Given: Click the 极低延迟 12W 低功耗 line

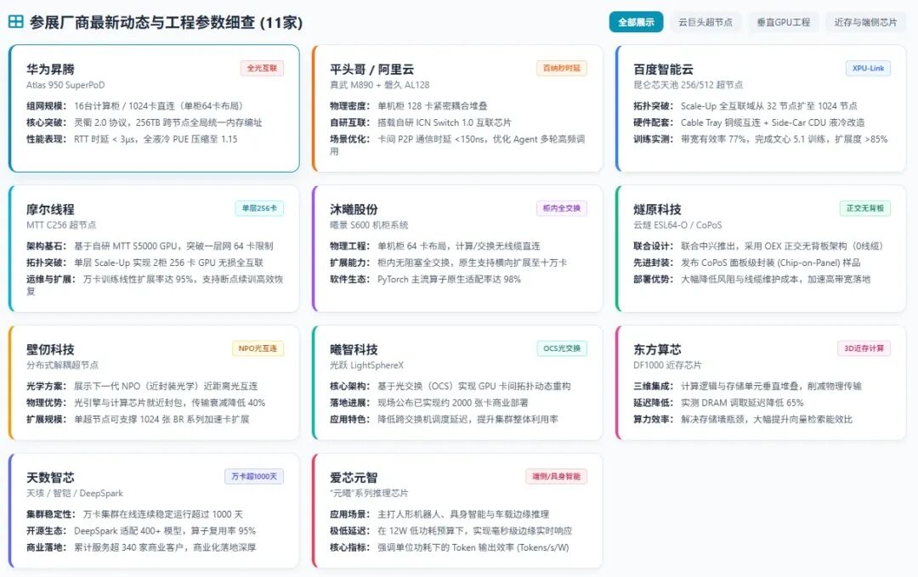Looking at the screenshot, I should (x=450, y=531).
